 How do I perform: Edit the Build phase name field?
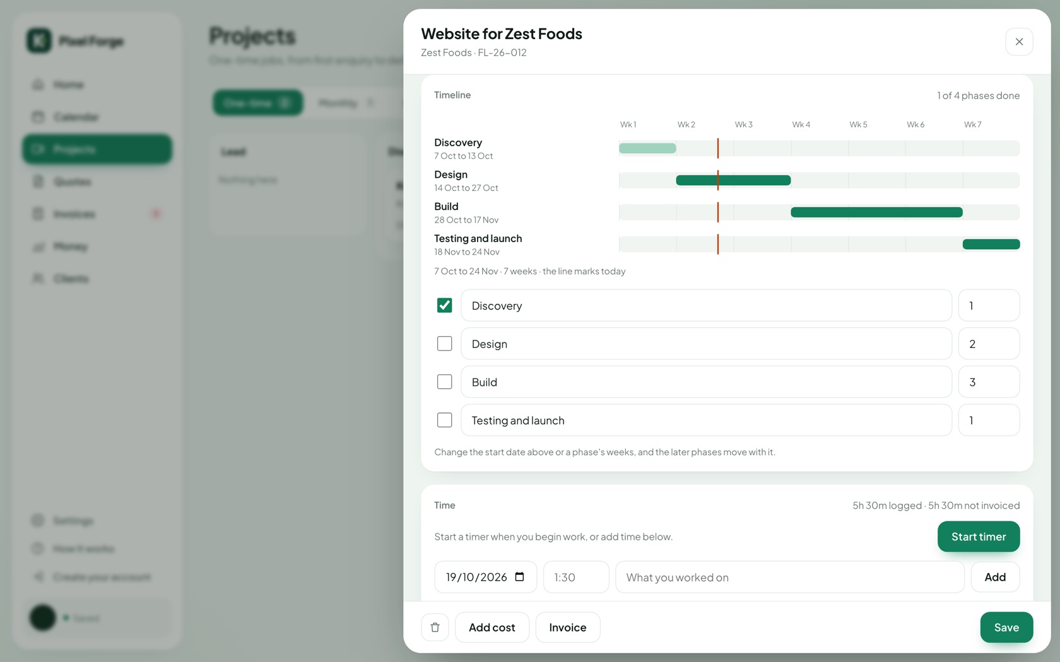(706, 382)
